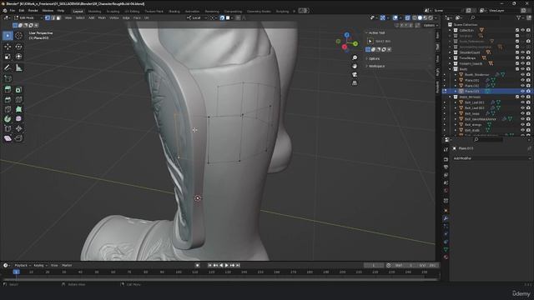Select the Annotate pencil tool

coord(8,67)
